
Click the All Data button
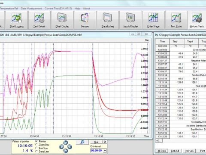162,151
